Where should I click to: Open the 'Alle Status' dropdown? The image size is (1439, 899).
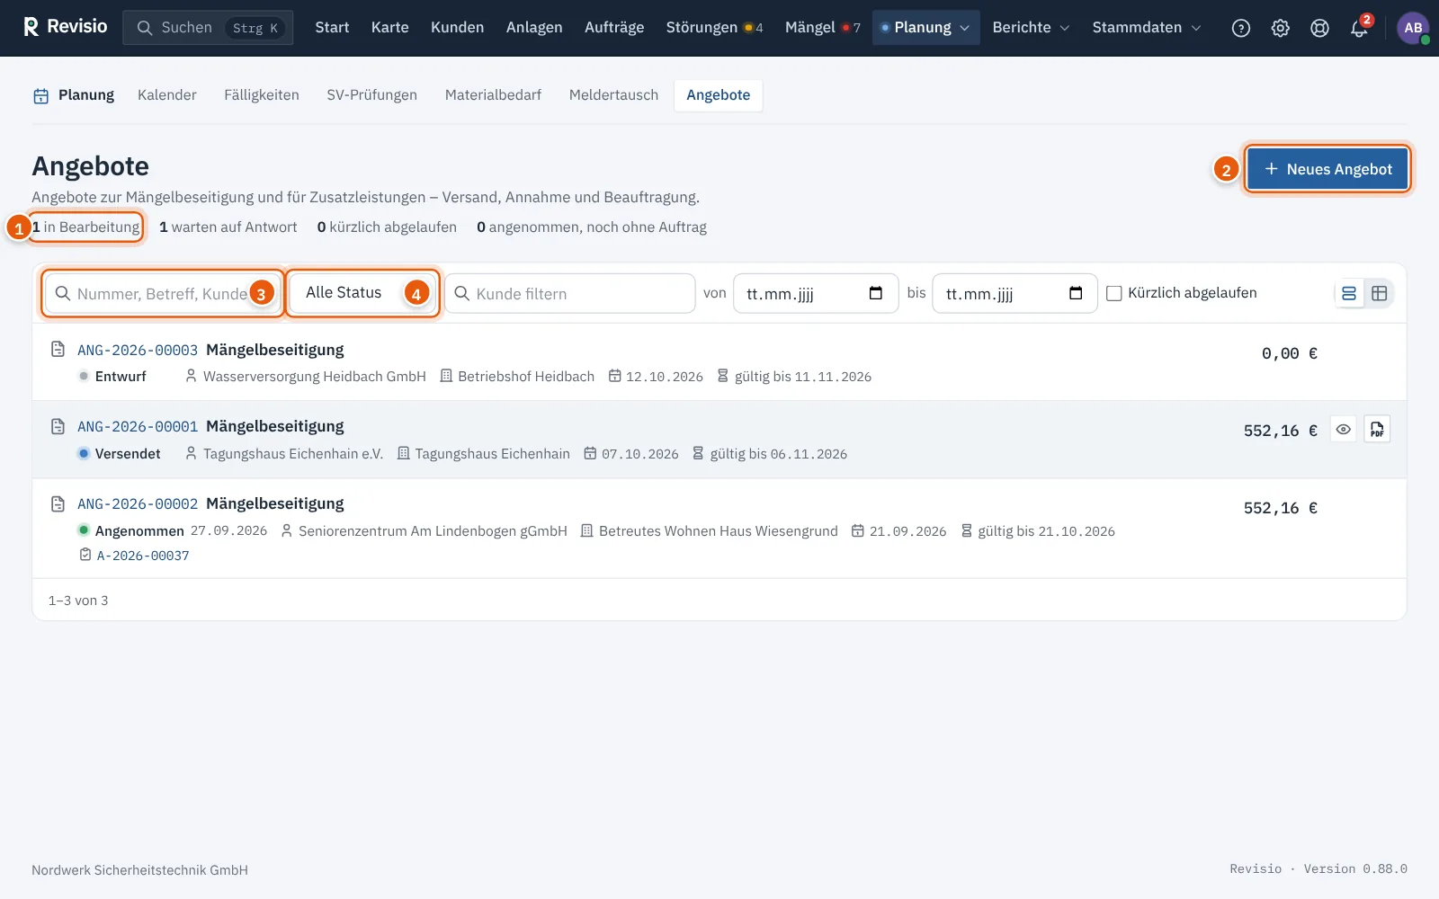point(362,293)
